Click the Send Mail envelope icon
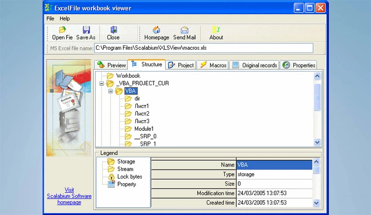The width and height of the screenshot is (371, 215). (x=184, y=30)
